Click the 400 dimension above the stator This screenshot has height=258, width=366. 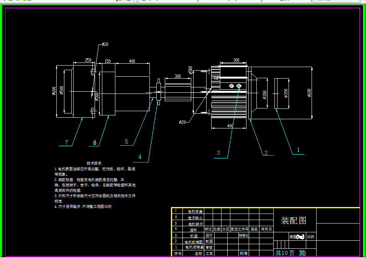pyautogui.click(x=132, y=61)
